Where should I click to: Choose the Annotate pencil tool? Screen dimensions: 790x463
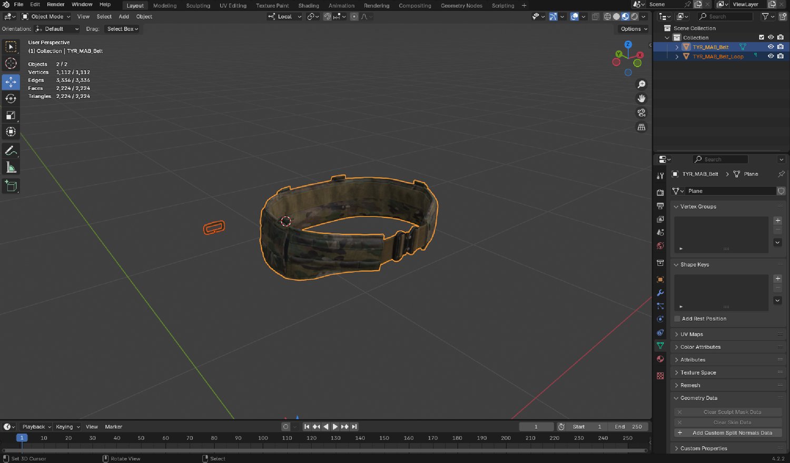pyautogui.click(x=11, y=151)
